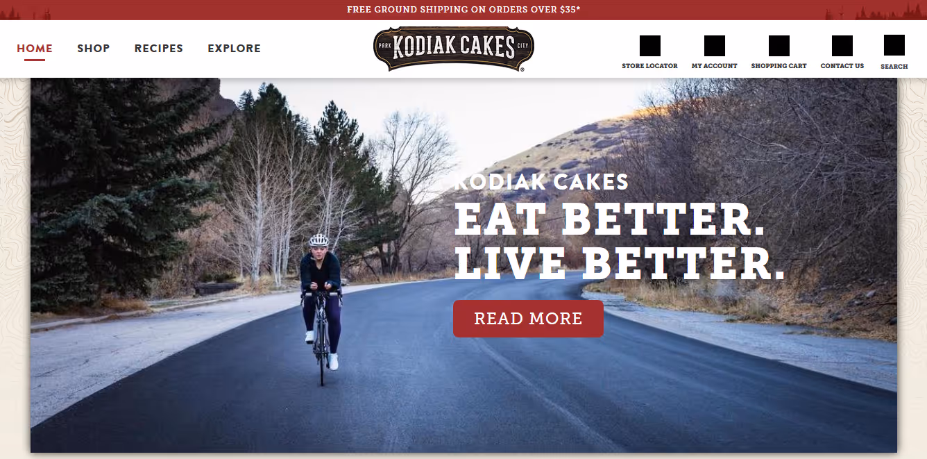The height and width of the screenshot is (459, 927).
Task: Click the SEARCH text label
Action: pyautogui.click(x=894, y=67)
